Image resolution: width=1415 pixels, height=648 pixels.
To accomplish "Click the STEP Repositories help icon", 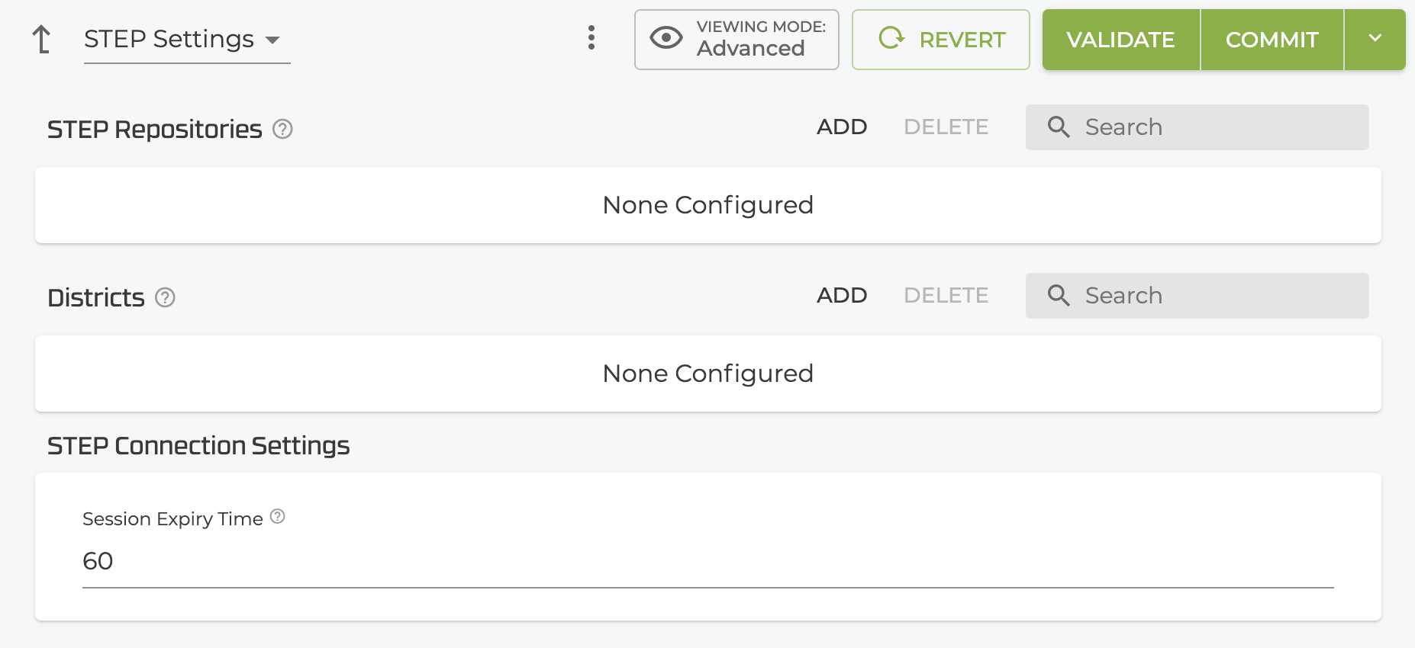I will (282, 130).
